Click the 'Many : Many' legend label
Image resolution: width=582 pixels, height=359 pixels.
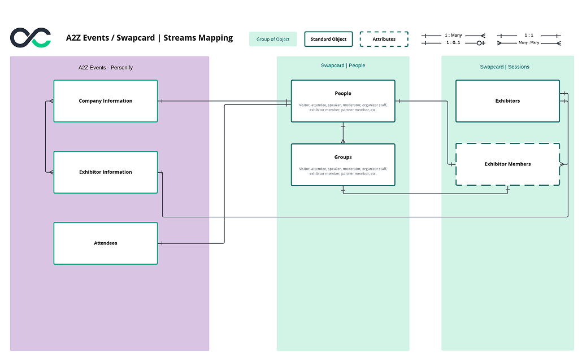[x=529, y=43]
